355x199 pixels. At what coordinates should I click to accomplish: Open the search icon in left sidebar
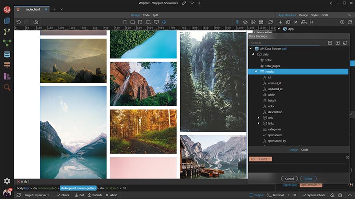point(7,88)
